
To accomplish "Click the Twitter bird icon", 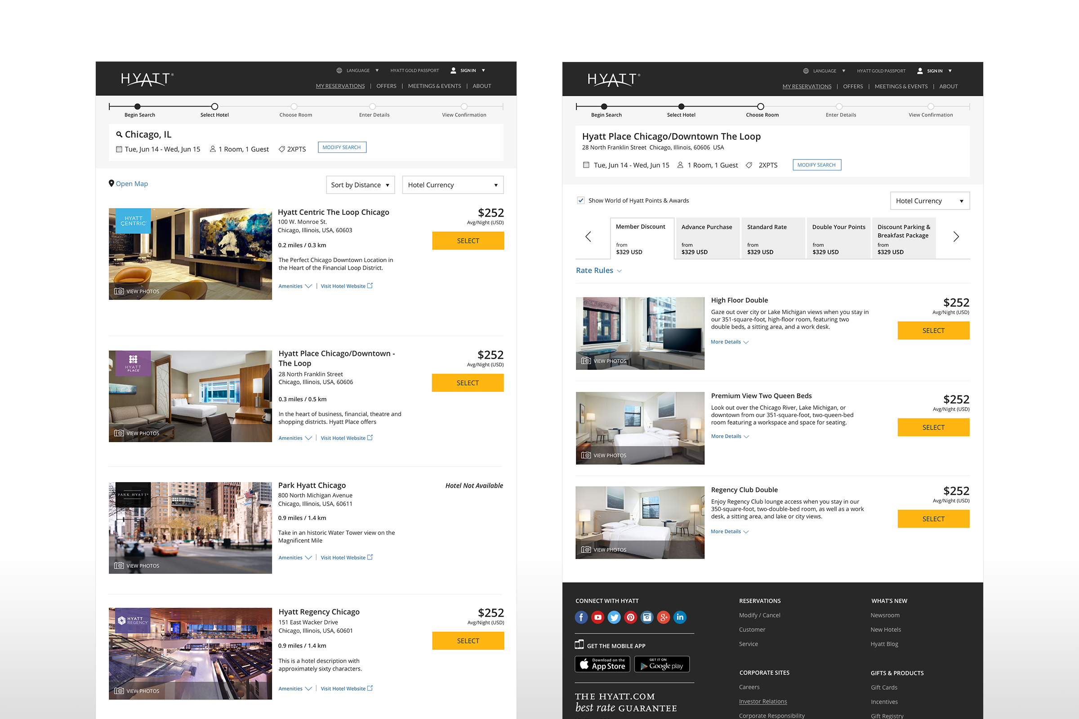I will pos(614,617).
